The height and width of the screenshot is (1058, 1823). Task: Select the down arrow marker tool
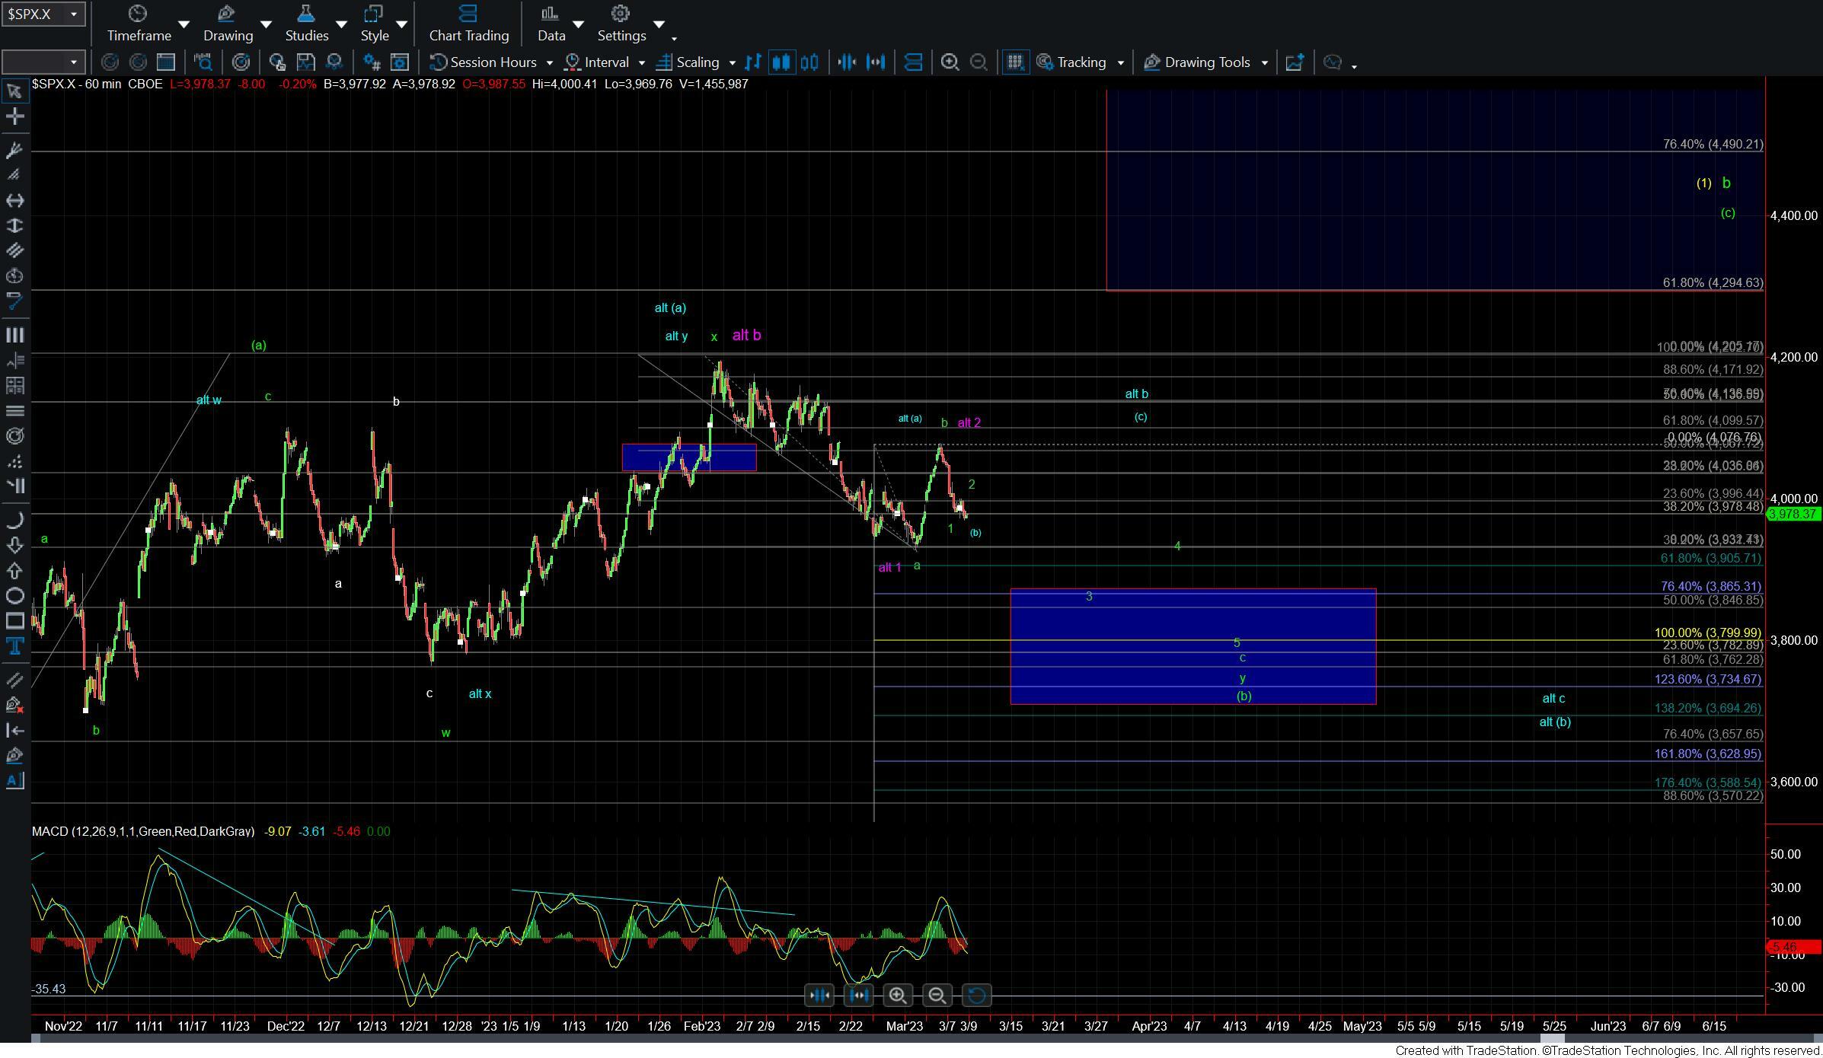coord(14,545)
